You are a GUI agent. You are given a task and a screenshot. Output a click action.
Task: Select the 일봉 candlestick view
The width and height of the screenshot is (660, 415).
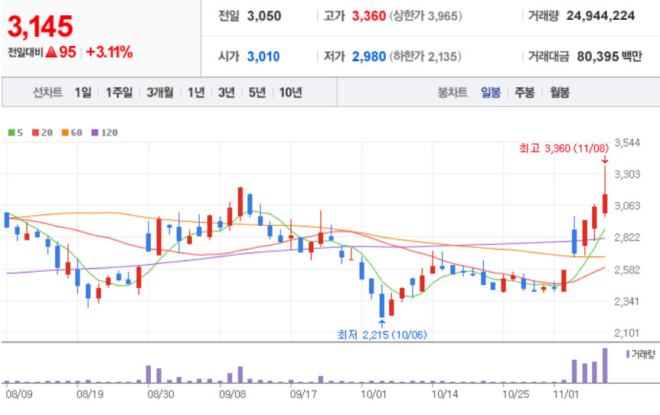point(491,92)
